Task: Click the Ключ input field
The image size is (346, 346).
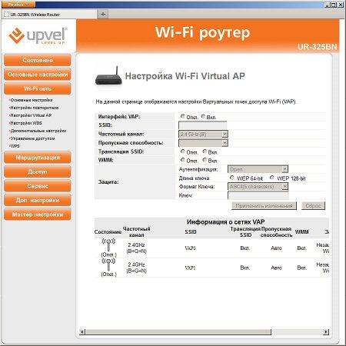Action: 258,195
